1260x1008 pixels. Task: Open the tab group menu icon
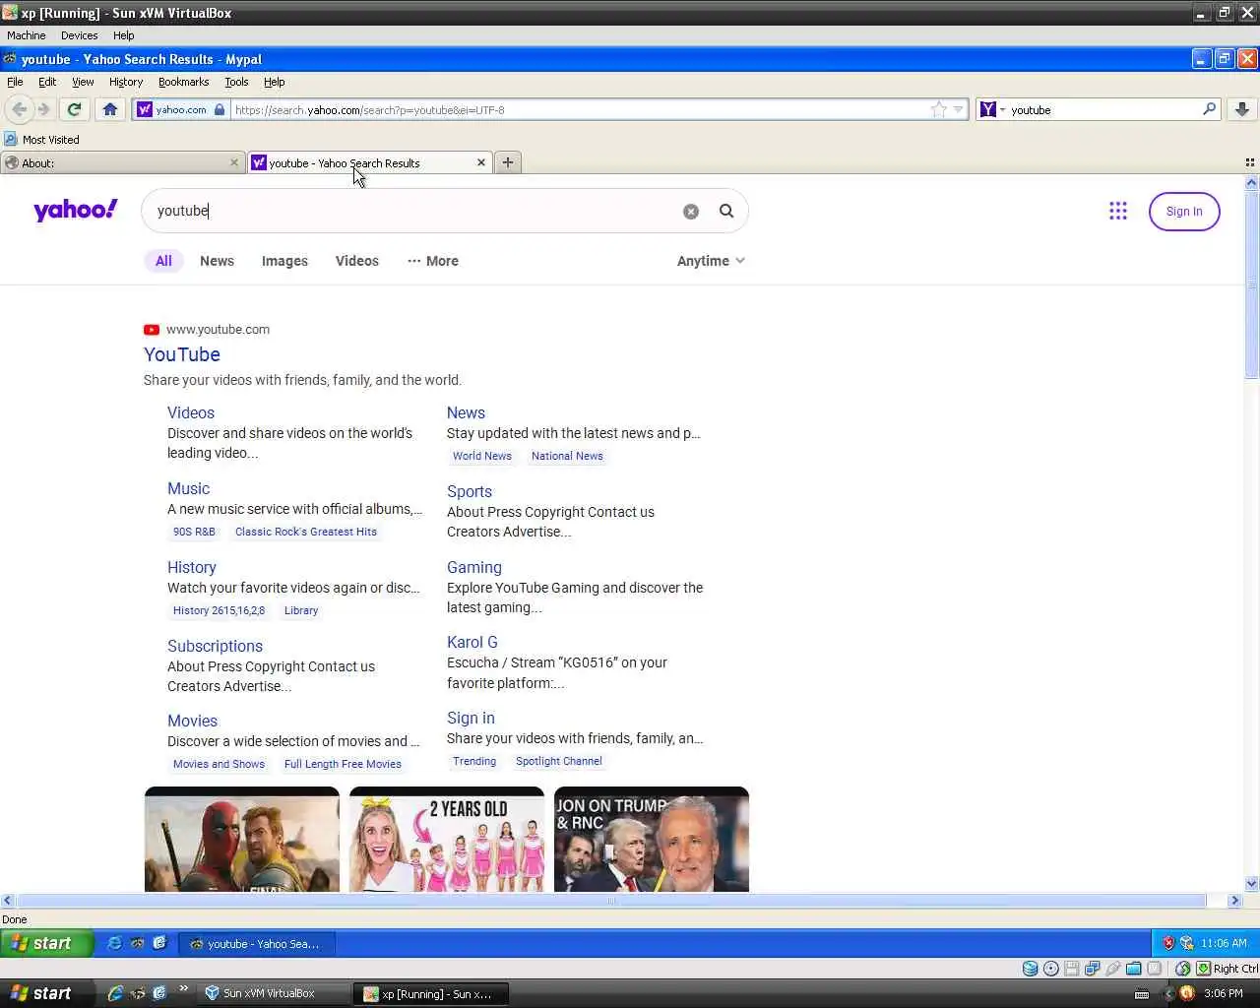(x=1250, y=162)
